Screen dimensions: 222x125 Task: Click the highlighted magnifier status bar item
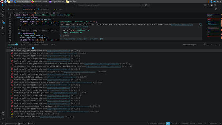point(168,124)
